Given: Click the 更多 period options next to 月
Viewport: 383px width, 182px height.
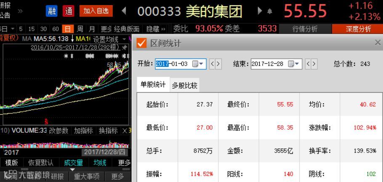Looking at the screenshot, I should (x=106, y=29).
